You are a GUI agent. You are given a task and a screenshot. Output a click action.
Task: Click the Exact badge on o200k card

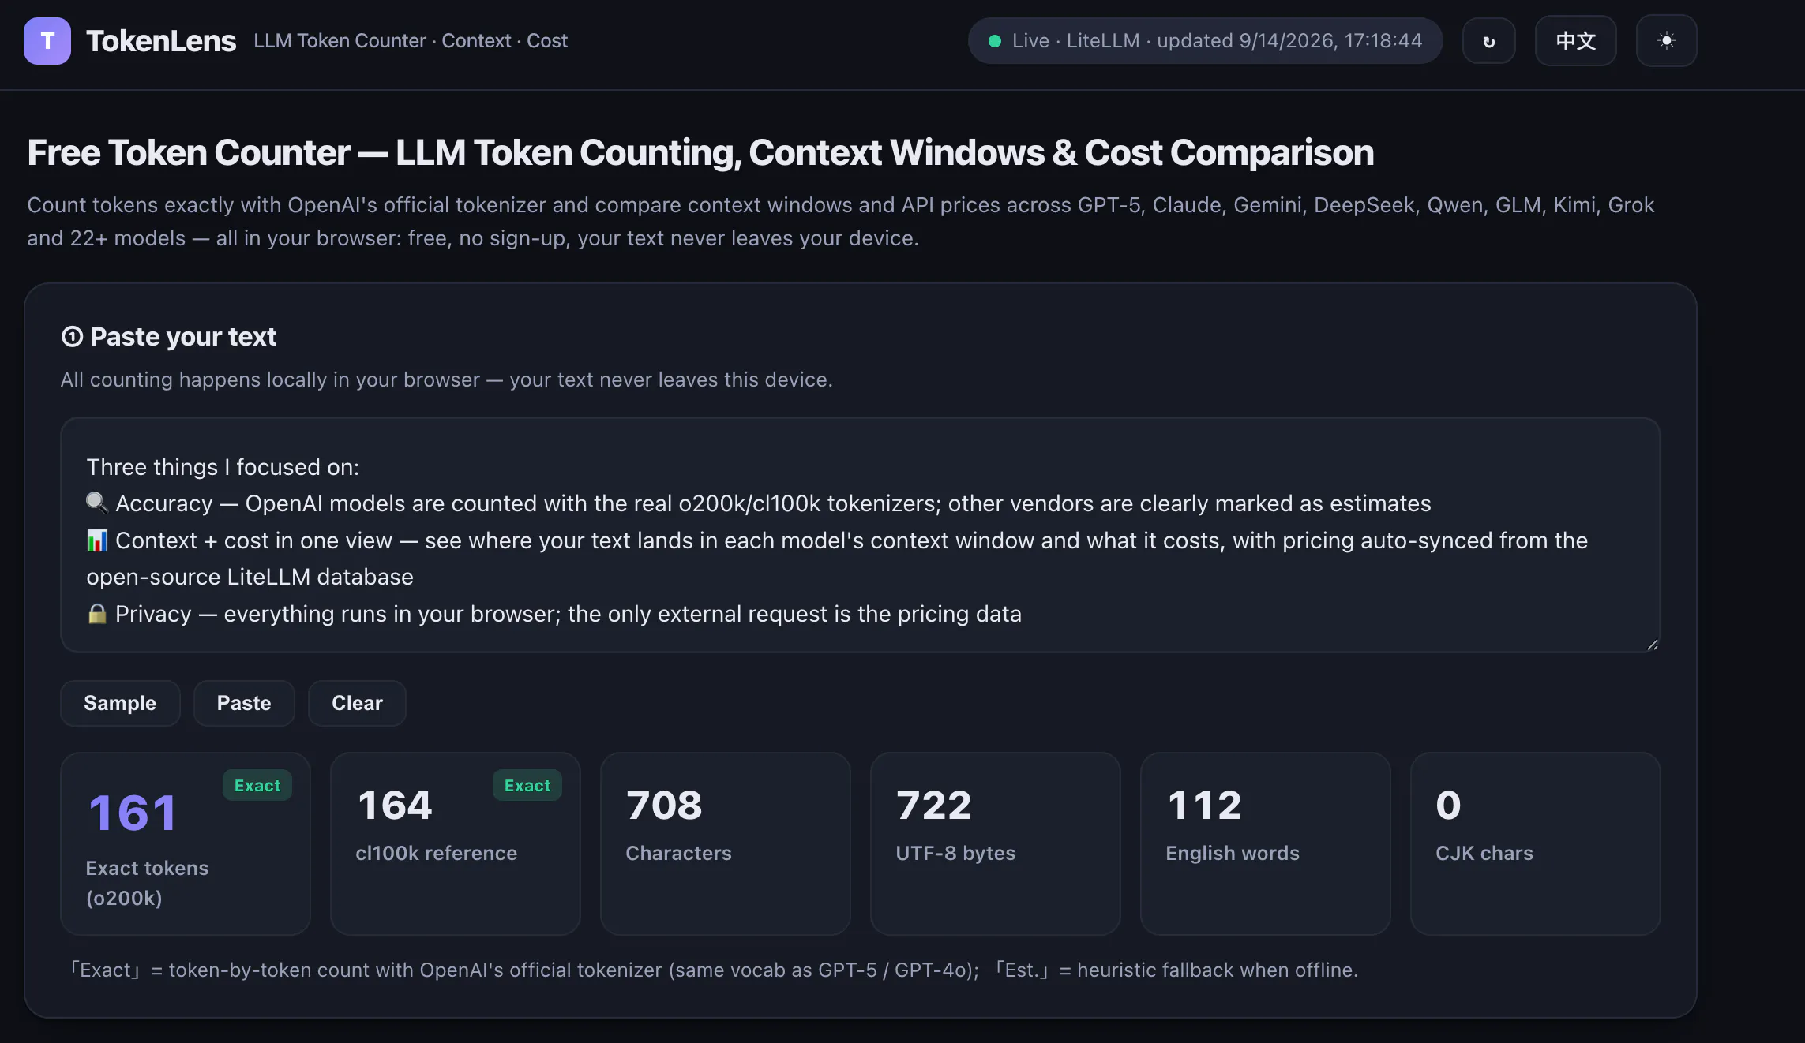pyautogui.click(x=257, y=786)
